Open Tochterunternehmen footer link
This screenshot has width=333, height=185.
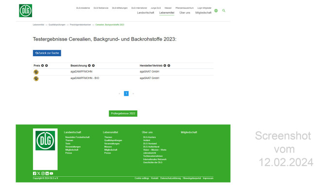coord(153,156)
